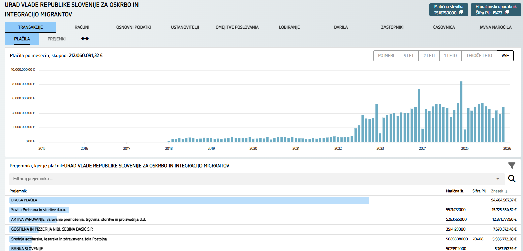Set chart range to TEKOČE LETO

point(479,56)
